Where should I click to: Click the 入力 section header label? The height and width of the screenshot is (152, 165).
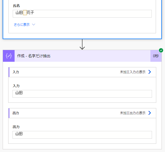coord(16,72)
